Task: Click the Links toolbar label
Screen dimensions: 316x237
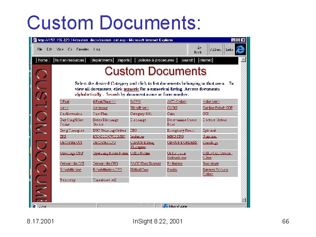Action: pos(230,50)
